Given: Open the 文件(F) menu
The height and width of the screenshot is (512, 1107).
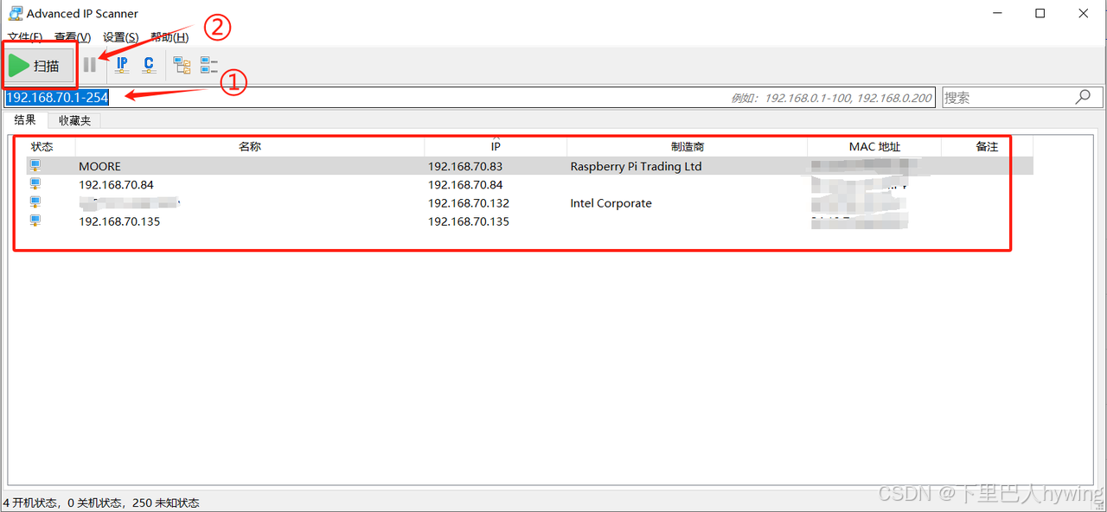Looking at the screenshot, I should pos(25,37).
